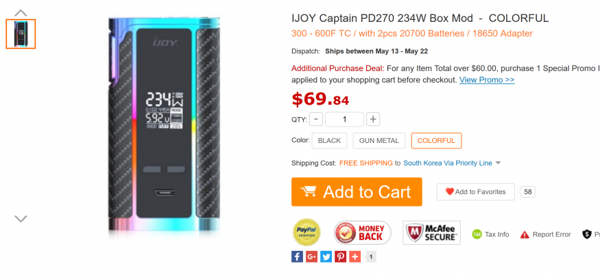The height and width of the screenshot is (277, 600).
Task: Report Error on this listing
Action: [x=545, y=234]
